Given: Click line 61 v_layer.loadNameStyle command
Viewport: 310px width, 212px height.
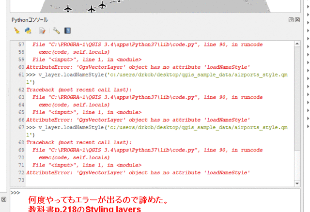Looking at the screenshot, I should (157, 78).
